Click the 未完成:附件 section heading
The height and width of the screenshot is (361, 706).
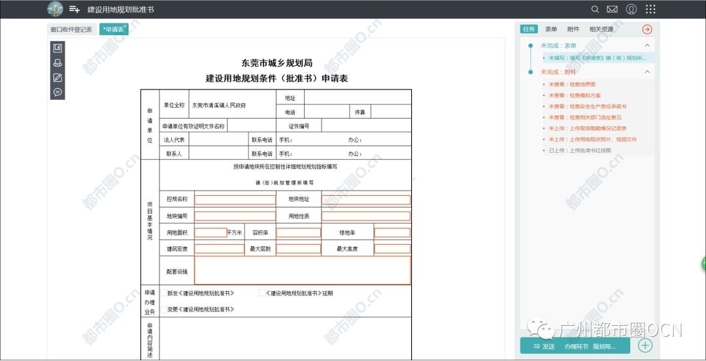(558, 72)
